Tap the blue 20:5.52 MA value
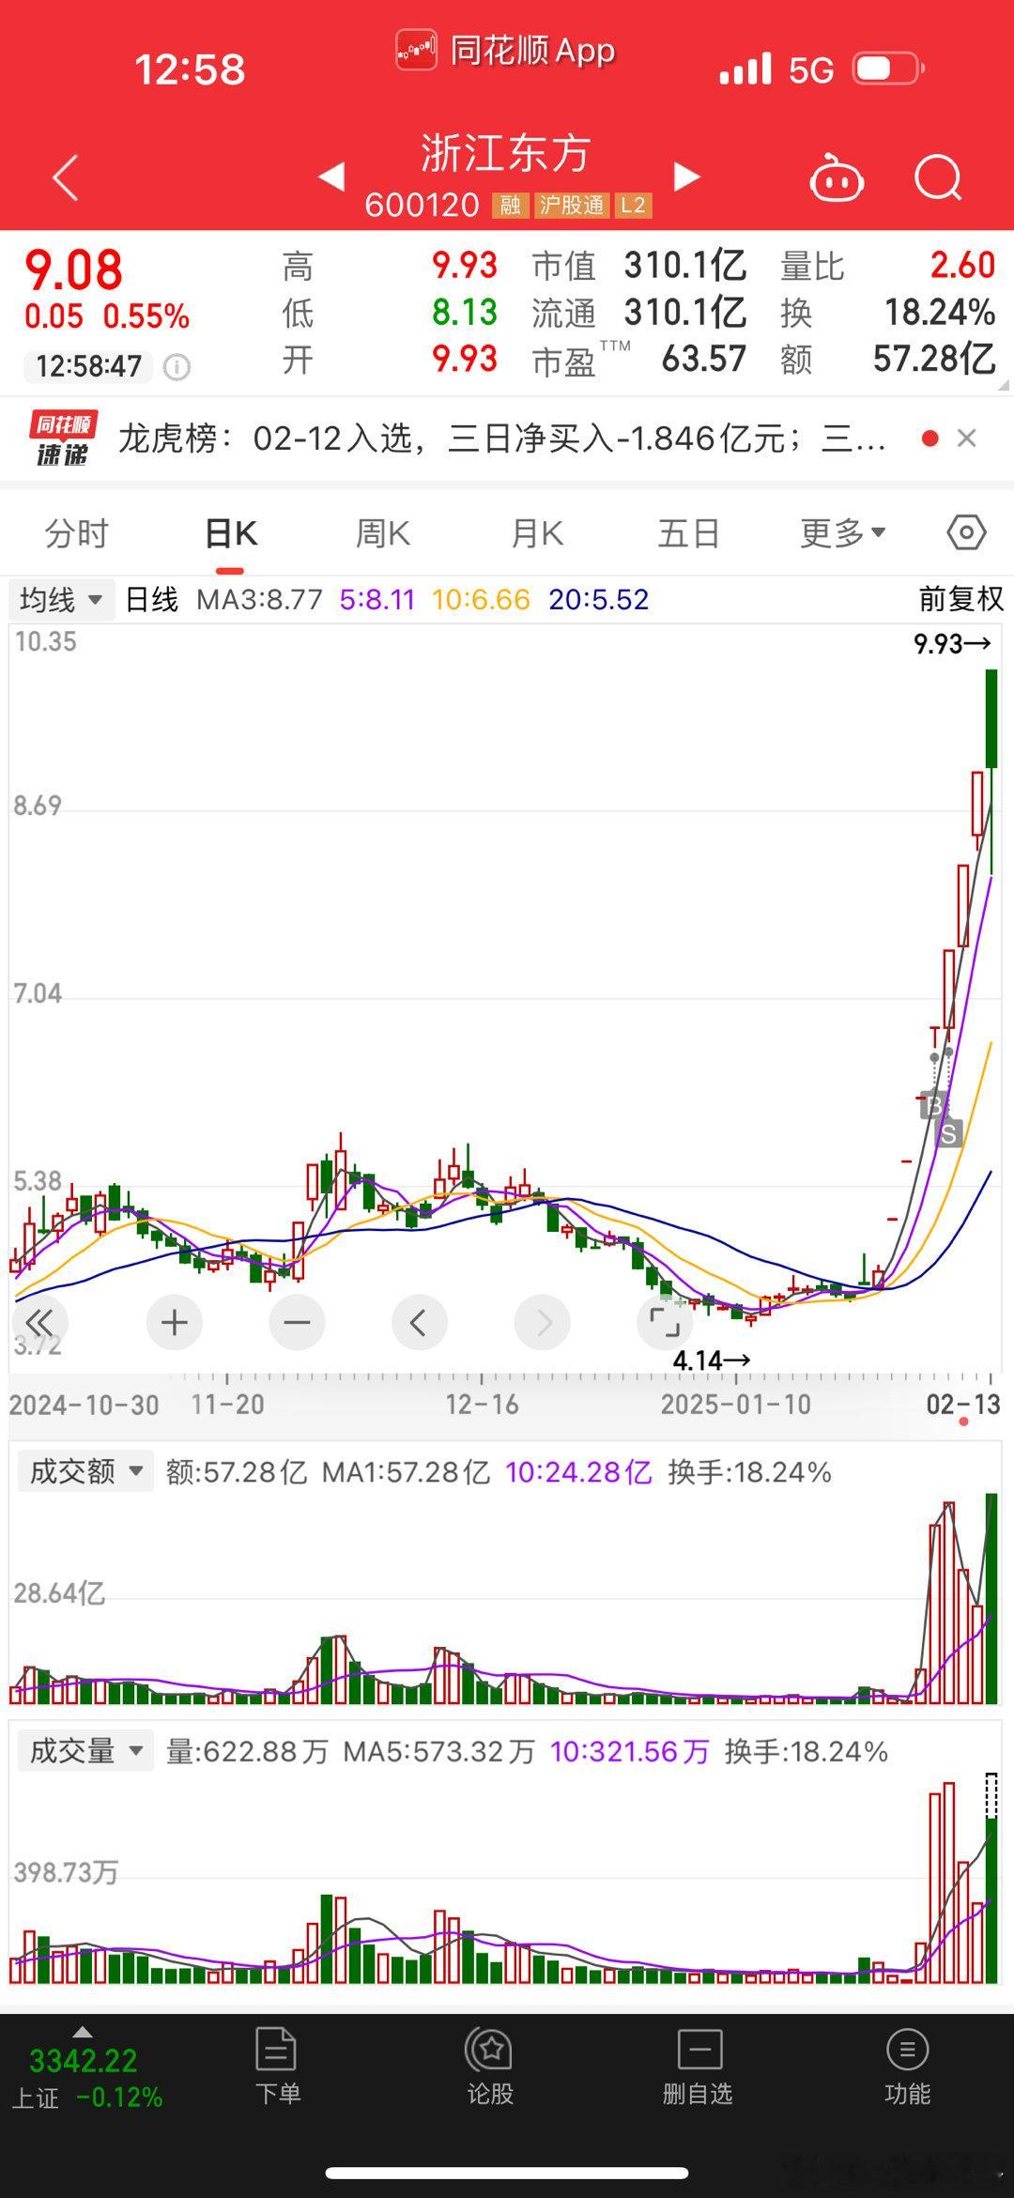Viewport: 1014px width, 2198px height. (x=599, y=599)
